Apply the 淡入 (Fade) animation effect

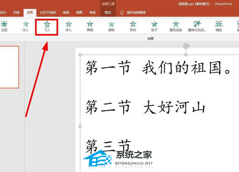click(26, 26)
